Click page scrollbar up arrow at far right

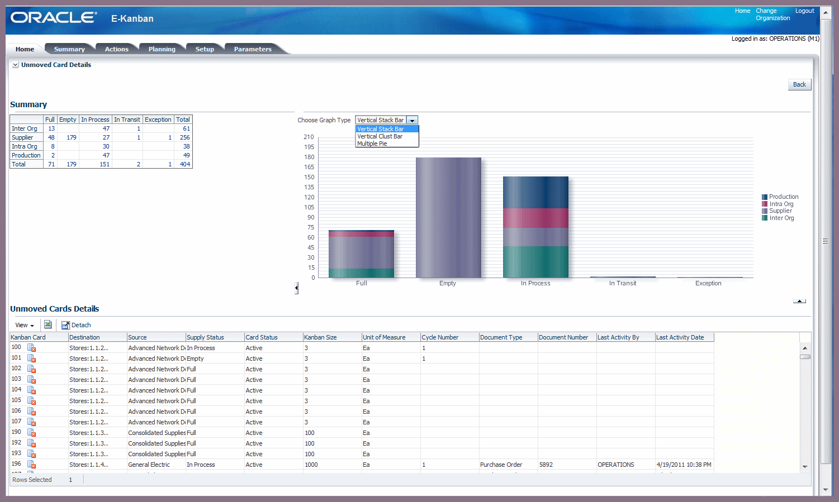(x=826, y=12)
